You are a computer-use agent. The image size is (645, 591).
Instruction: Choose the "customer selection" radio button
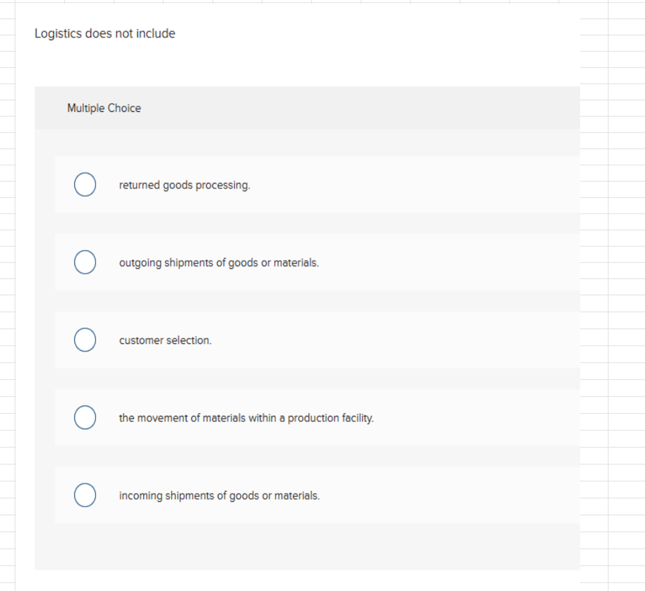pyautogui.click(x=85, y=339)
